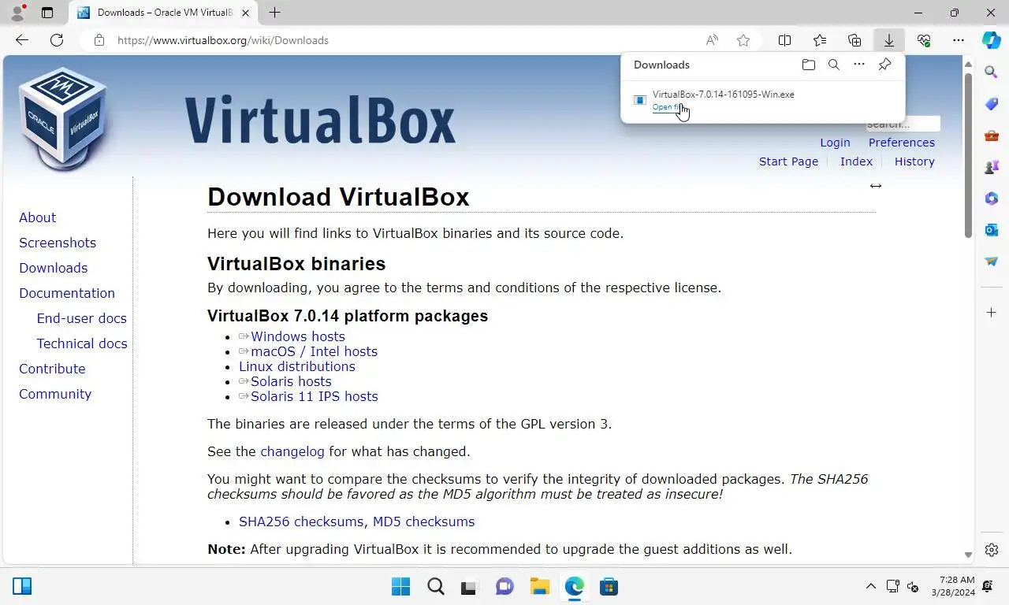Search downloads with magnifier icon

(834, 65)
